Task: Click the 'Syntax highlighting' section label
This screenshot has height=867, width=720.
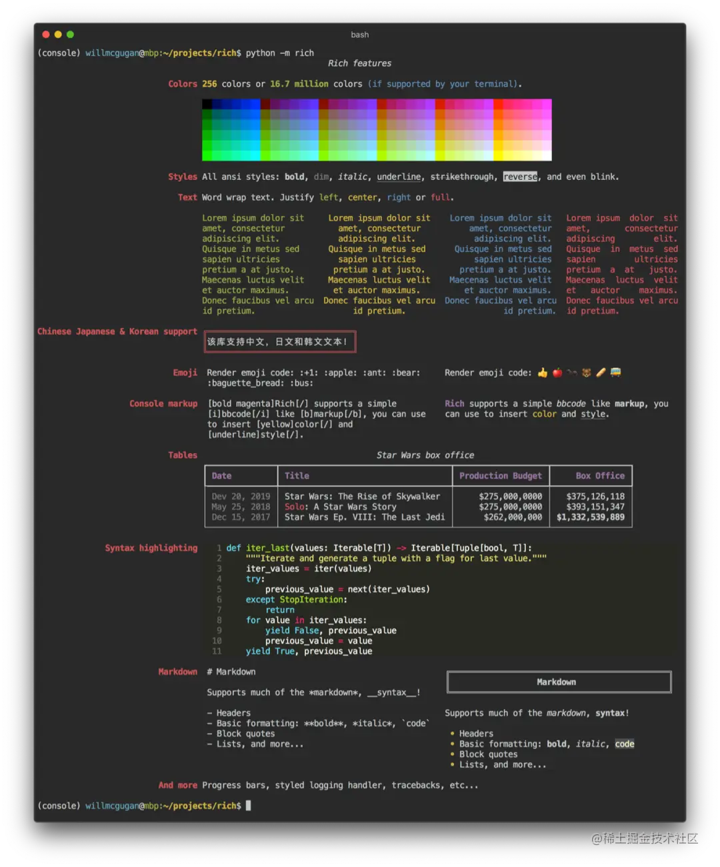Action: point(151,548)
